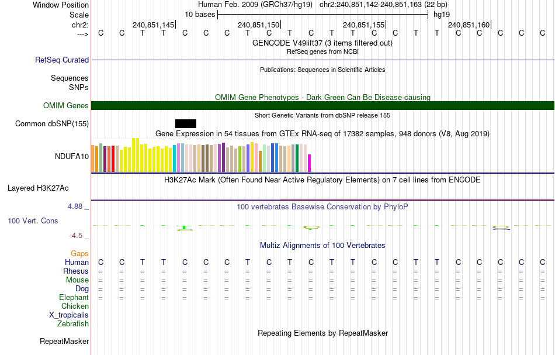Click the GTEx 'Gene Expression in 54 tissues' title

coord(322,133)
